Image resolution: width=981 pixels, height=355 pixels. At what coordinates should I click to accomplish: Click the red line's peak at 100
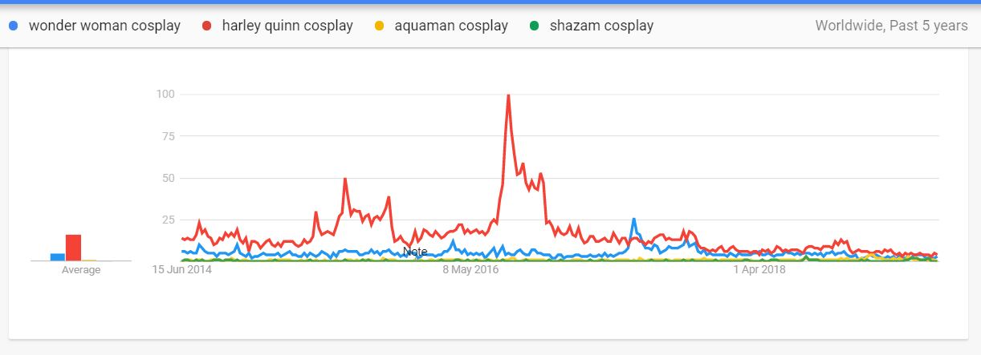point(508,95)
